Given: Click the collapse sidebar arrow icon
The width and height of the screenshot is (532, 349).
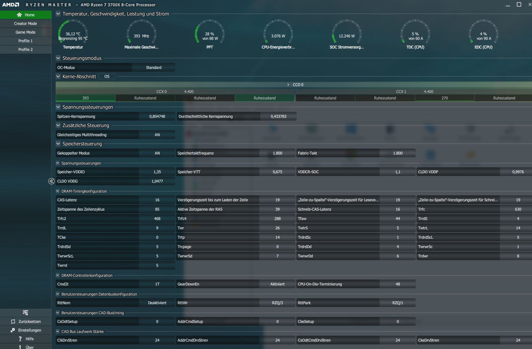Looking at the screenshot, I should coord(51,180).
